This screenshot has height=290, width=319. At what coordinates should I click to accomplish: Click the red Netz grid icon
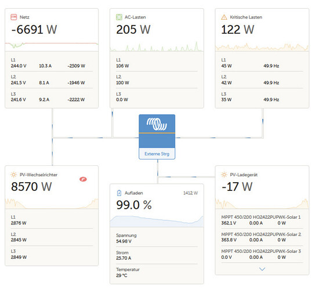tap(14, 17)
